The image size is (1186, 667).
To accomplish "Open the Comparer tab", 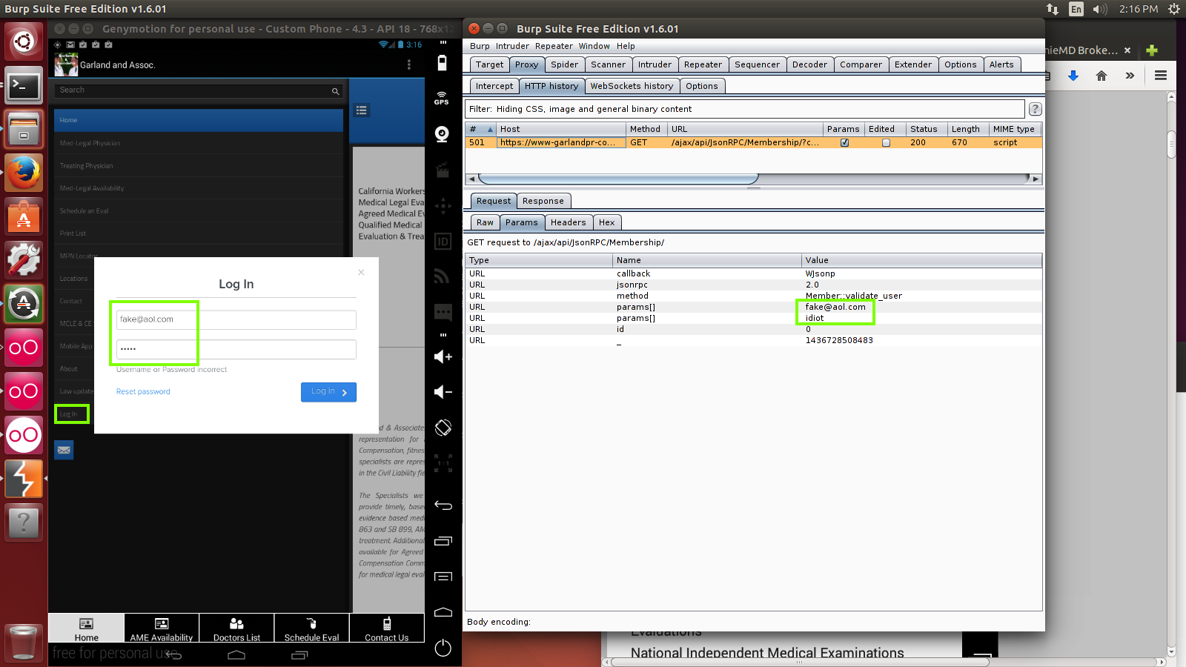I will (861, 64).
